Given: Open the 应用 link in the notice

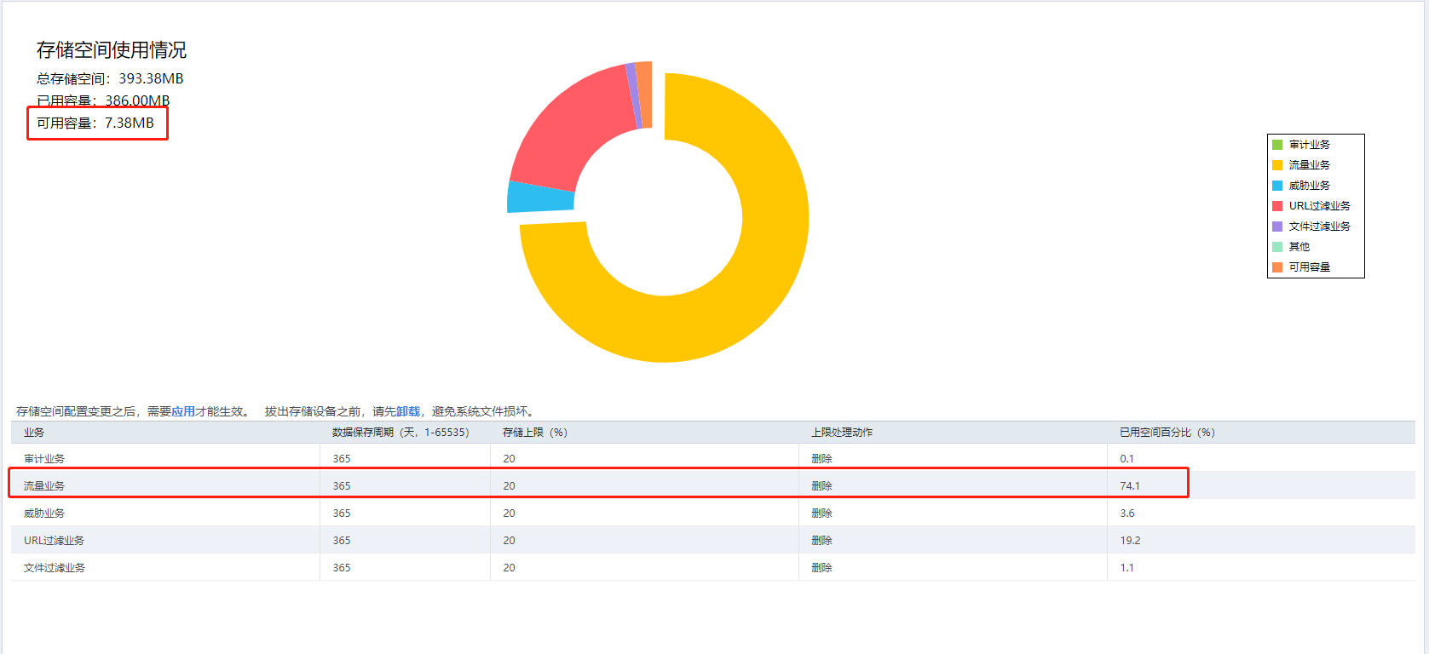Looking at the screenshot, I should tap(183, 411).
